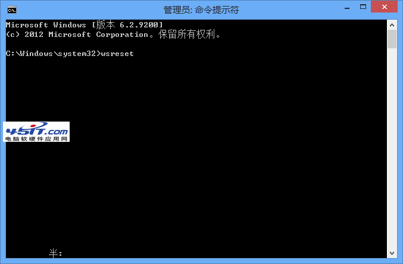
Task: Click the vertical scrollbar thumb
Action: (392, 39)
